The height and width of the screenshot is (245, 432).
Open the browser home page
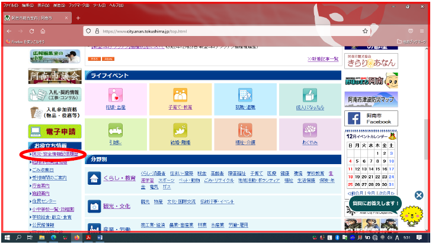pyautogui.click(x=43, y=31)
